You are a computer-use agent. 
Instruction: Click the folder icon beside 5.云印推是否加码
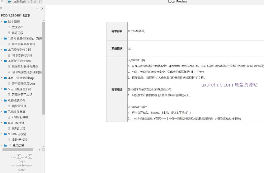(x=5, y=89)
